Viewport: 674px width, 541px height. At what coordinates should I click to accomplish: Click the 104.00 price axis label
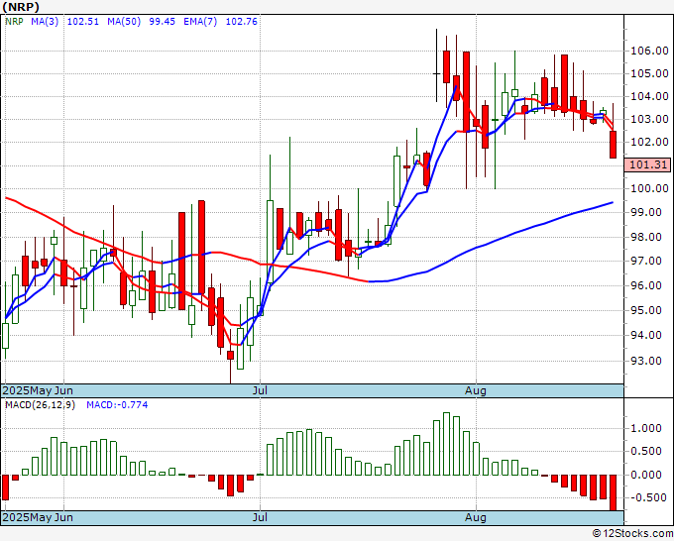(649, 97)
